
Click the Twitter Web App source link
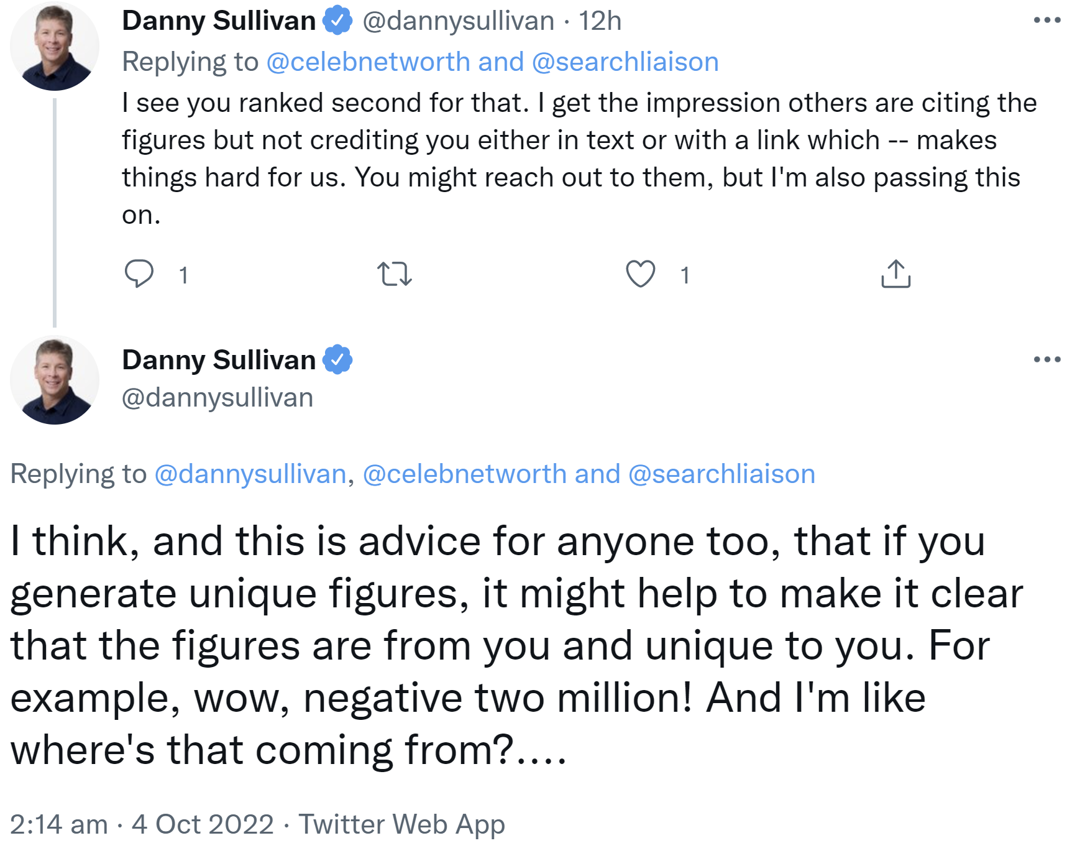click(x=401, y=824)
